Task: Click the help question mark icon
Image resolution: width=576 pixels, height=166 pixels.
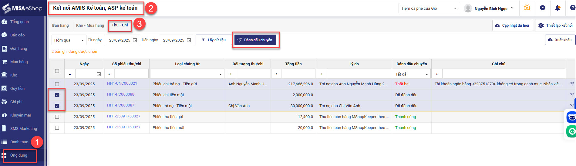Action: (x=572, y=8)
